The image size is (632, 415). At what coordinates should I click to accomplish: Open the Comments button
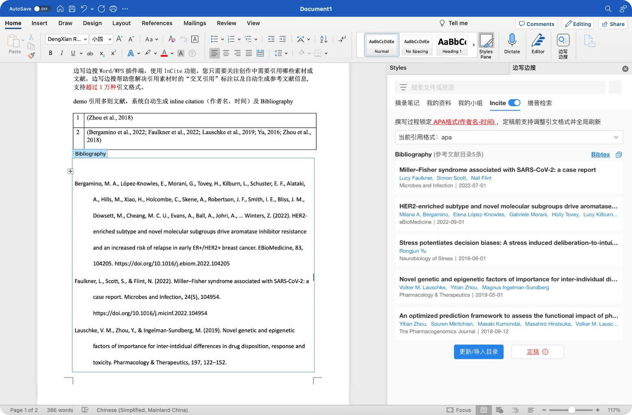click(x=536, y=24)
